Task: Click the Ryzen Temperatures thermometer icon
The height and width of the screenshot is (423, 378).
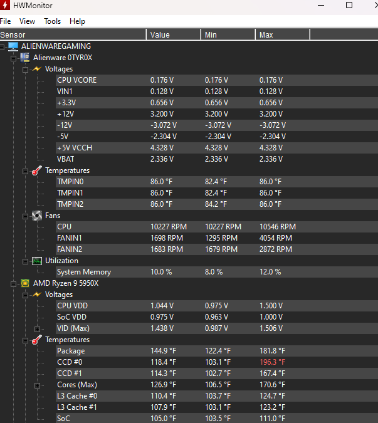Action: pyautogui.click(x=37, y=340)
